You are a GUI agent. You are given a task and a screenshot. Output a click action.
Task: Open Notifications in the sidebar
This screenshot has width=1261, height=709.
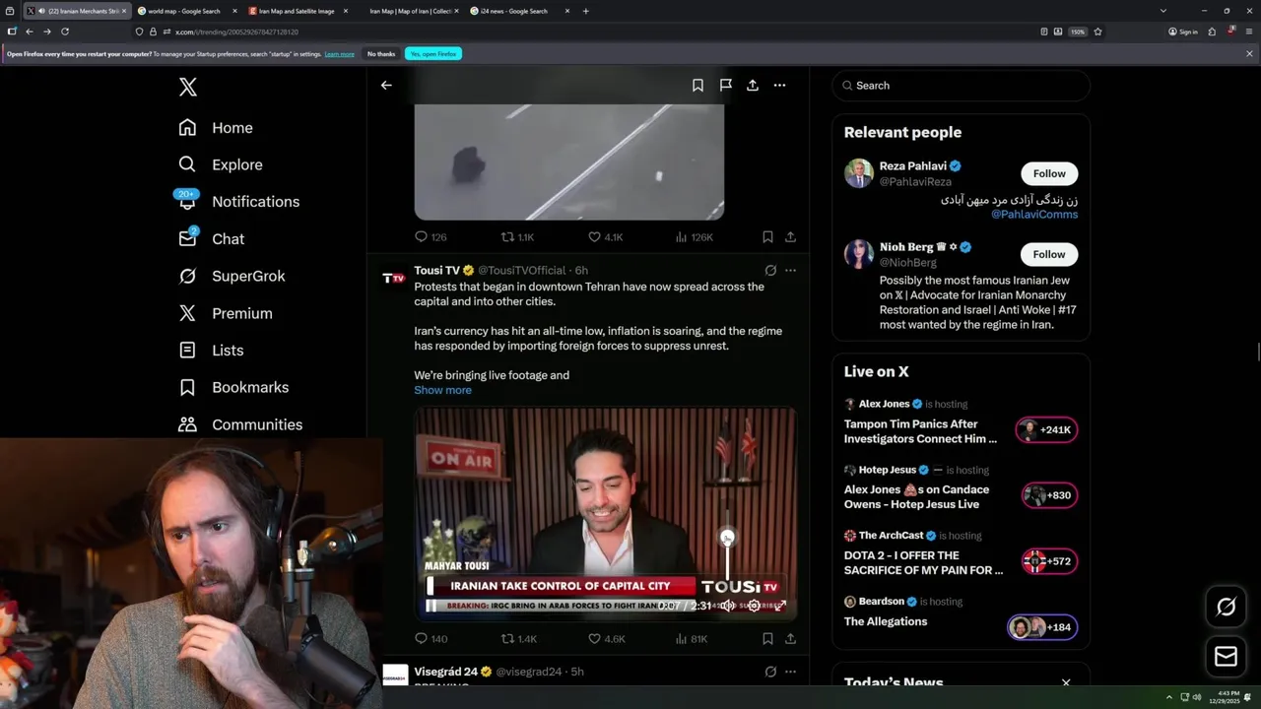click(x=238, y=202)
